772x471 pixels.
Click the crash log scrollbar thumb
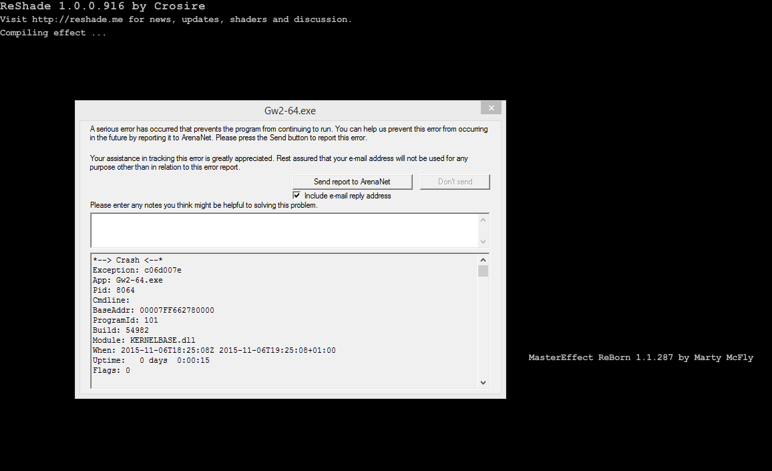(x=483, y=271)
